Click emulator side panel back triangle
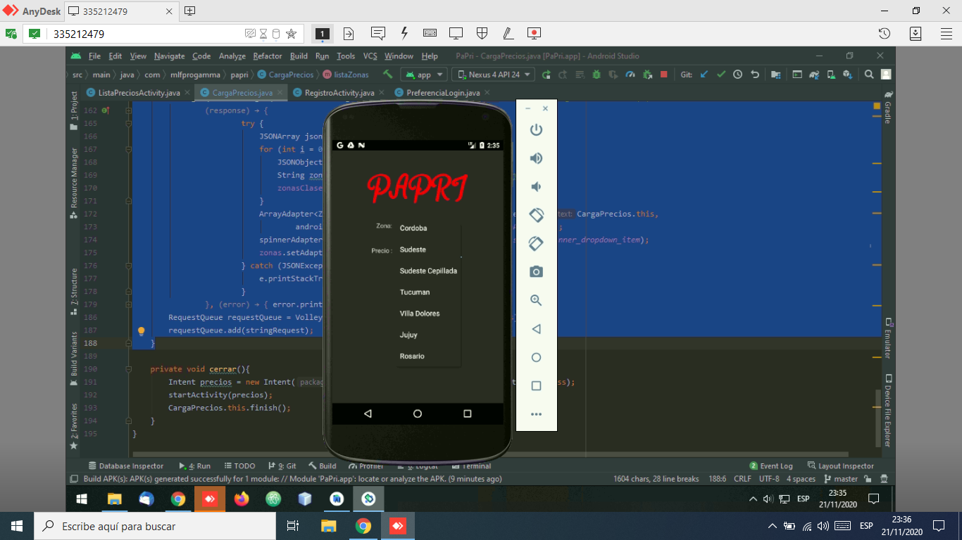 pos(536,329)
